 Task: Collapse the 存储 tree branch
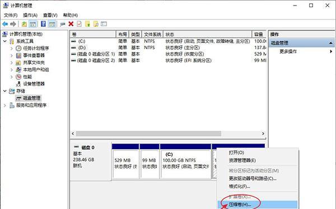[x=5, y=91]
